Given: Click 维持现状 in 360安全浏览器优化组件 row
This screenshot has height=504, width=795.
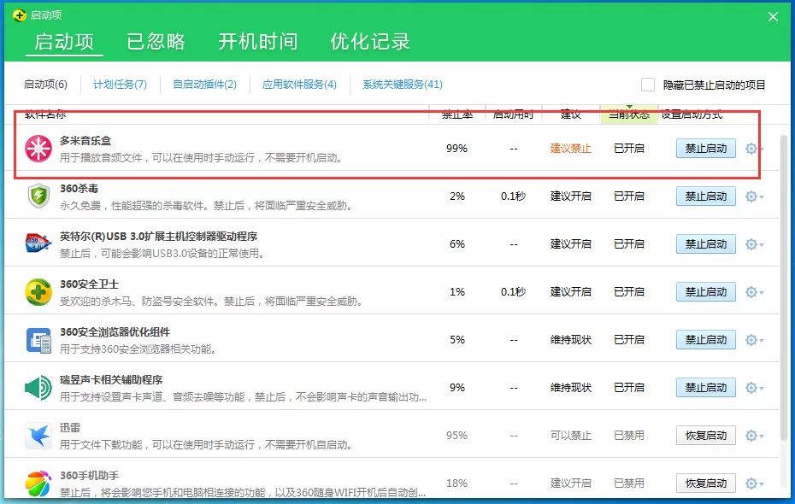Looking at the screenshot, I should coord(570,339).
